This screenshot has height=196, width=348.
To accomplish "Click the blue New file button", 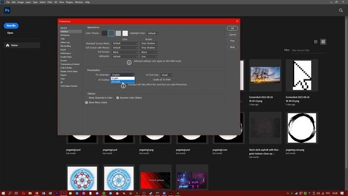I will click(x=11, y=26).
